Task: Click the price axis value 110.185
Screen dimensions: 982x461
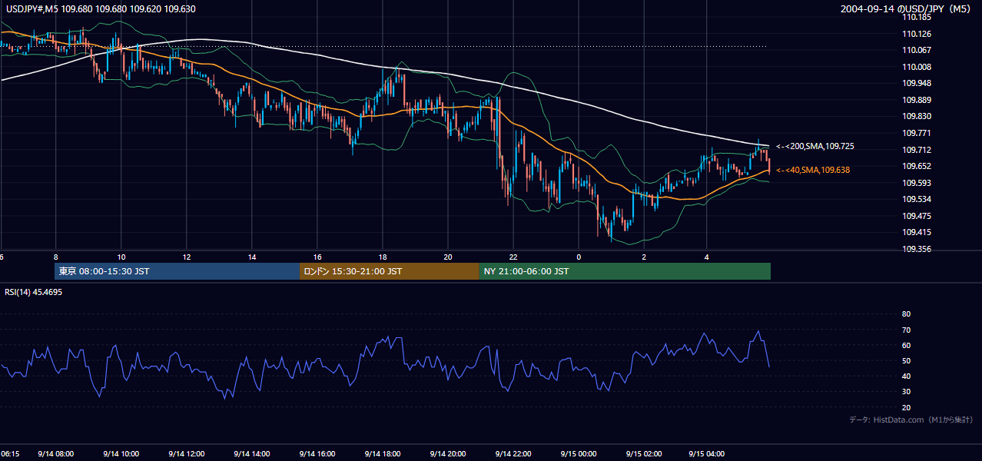Action: pyautogui.click(x=917, y=17)
